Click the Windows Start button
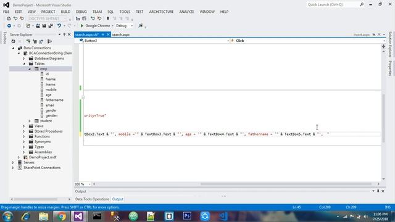 click(x=8, y=216)
